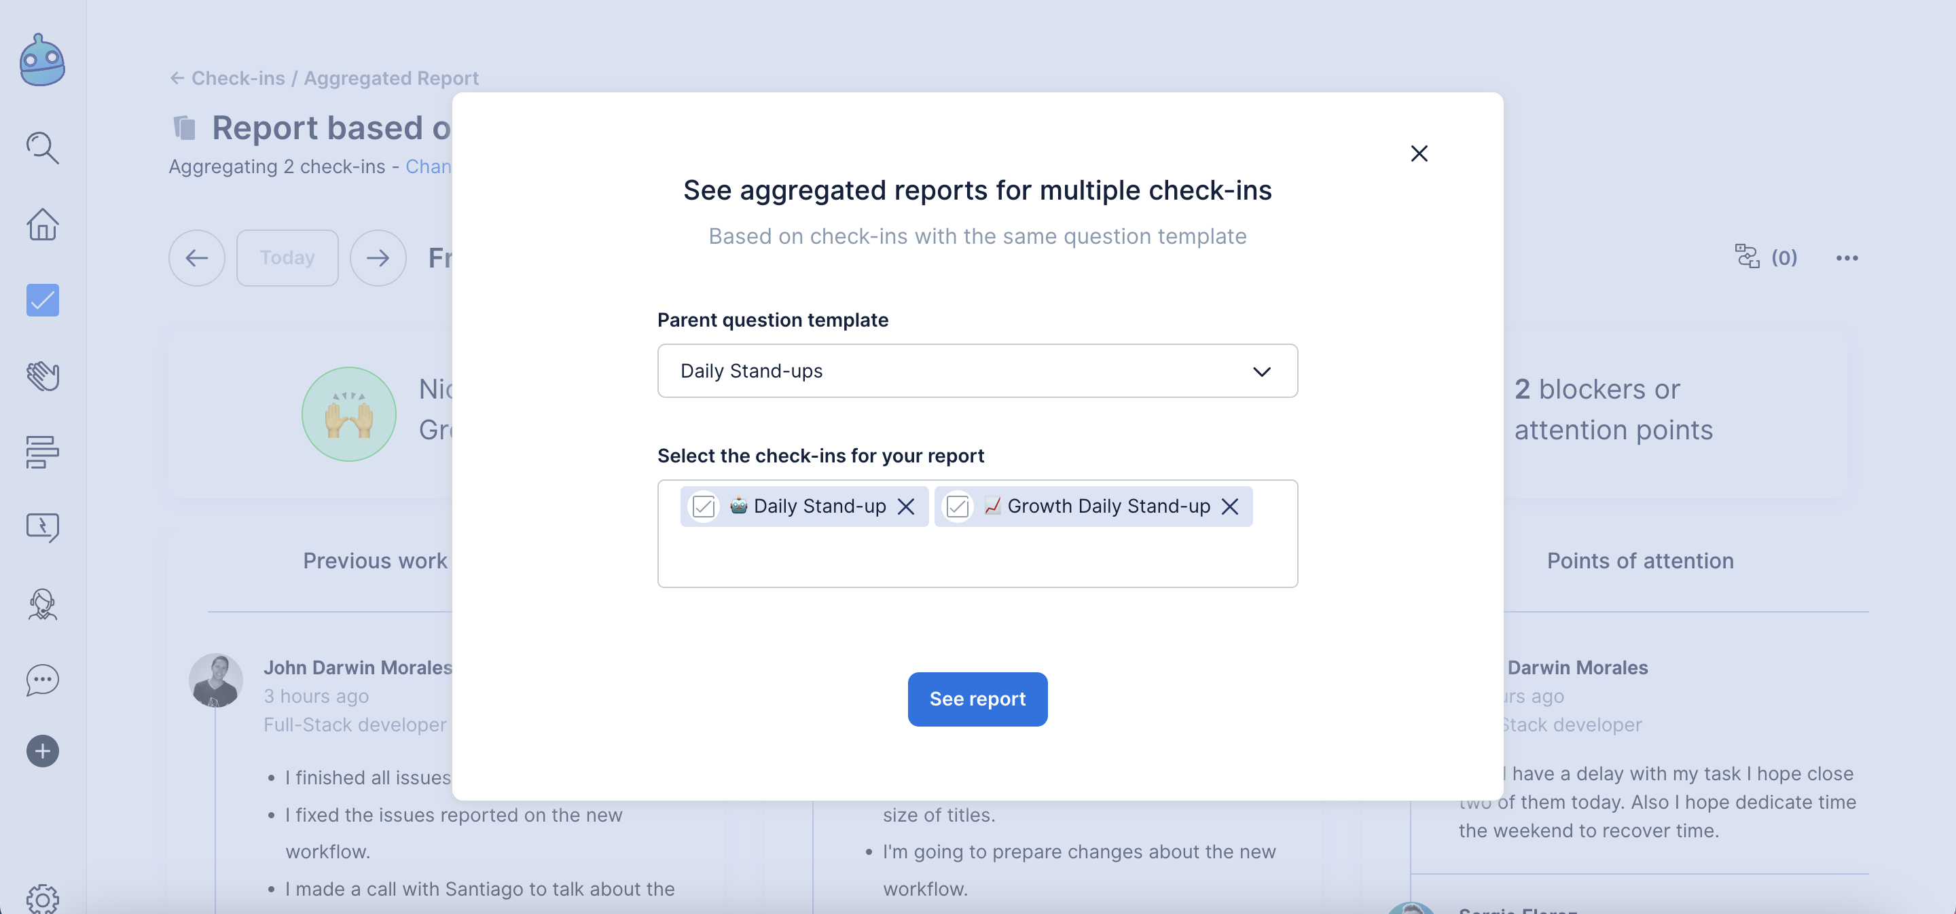This screenshot has height=914, width=1956.
Task: Open the settings gear in sidebar
Action: [x=43, y=899]
